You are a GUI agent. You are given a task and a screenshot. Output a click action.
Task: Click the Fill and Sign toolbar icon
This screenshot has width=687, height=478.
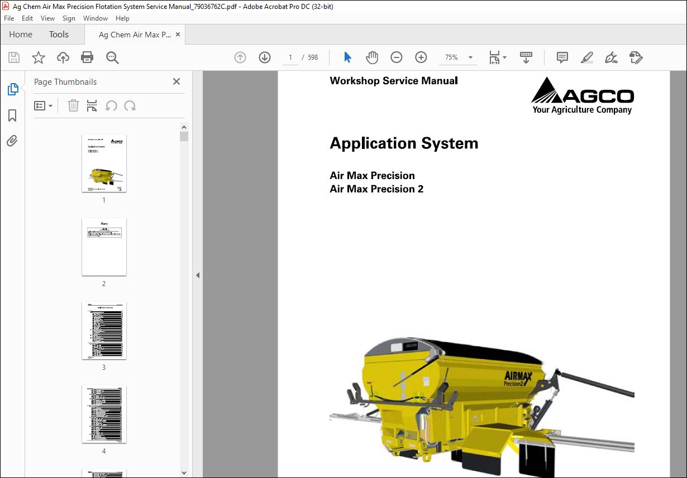(x=636, y=57)
